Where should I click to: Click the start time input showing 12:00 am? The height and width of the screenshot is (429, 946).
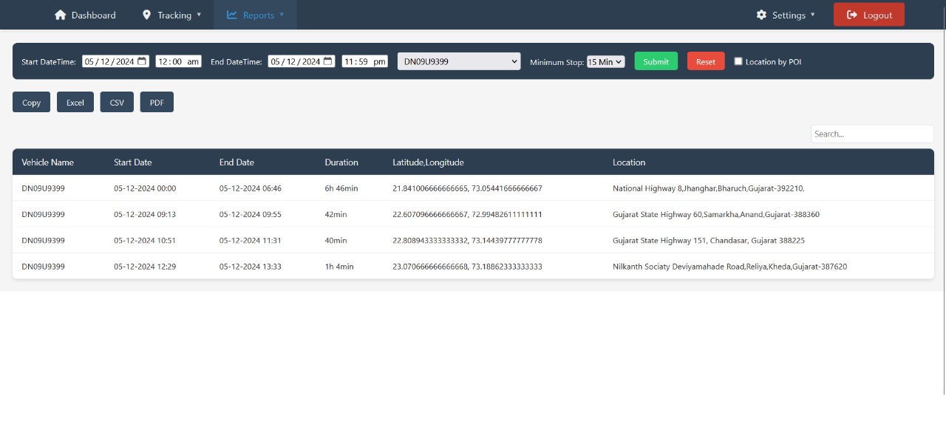pyautogui.click(x=178, y=61)
